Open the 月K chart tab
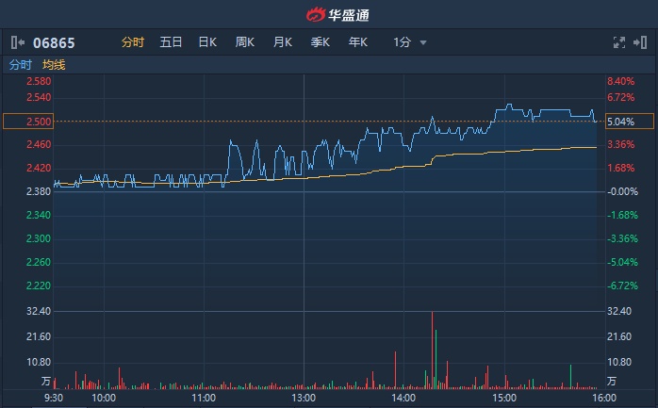 coord(283,42)
